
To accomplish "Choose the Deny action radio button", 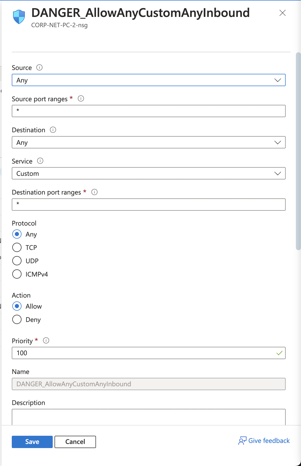I will coord(17,319).
